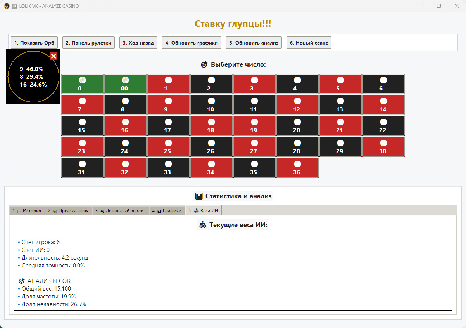Pick red number 16
466x328 pixels.
point(125,126)
